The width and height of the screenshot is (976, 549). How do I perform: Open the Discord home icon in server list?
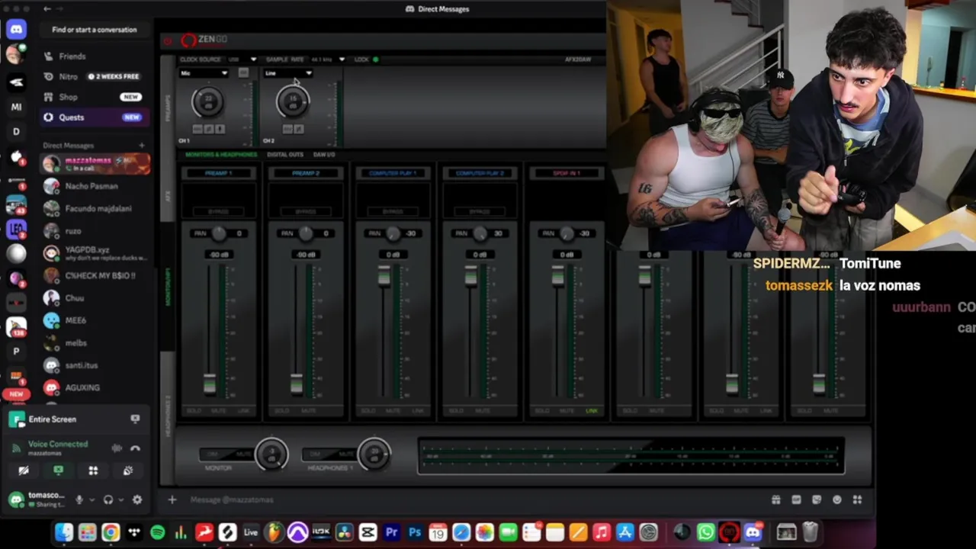tap(16, 30)
